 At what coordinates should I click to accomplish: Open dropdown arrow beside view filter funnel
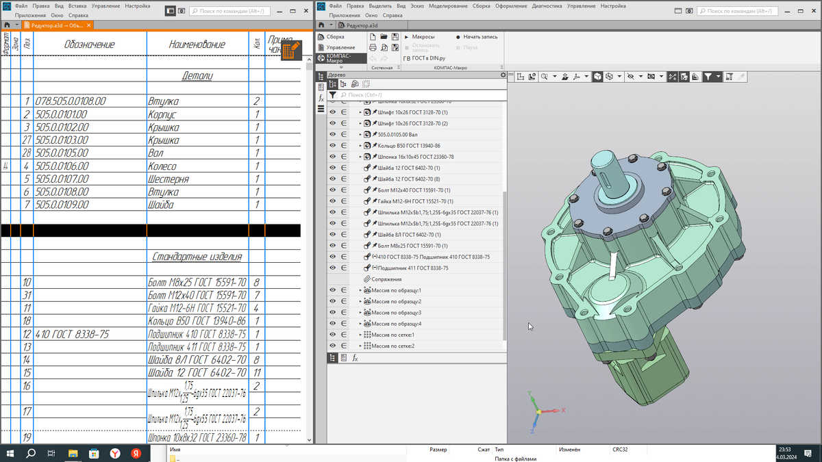coord(719,77)
